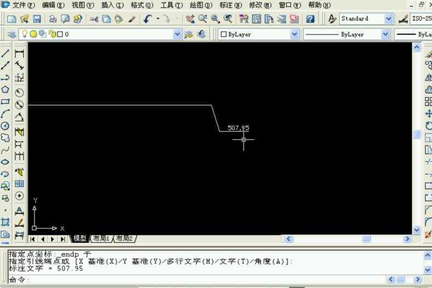The image size is (432, 288).
Task: Click drawing area scroll-down arrow
Action: pos(417,229)
